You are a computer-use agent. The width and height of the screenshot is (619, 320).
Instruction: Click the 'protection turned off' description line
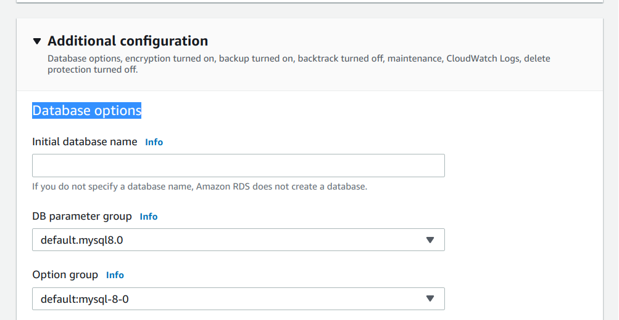[x=93, y=70]
